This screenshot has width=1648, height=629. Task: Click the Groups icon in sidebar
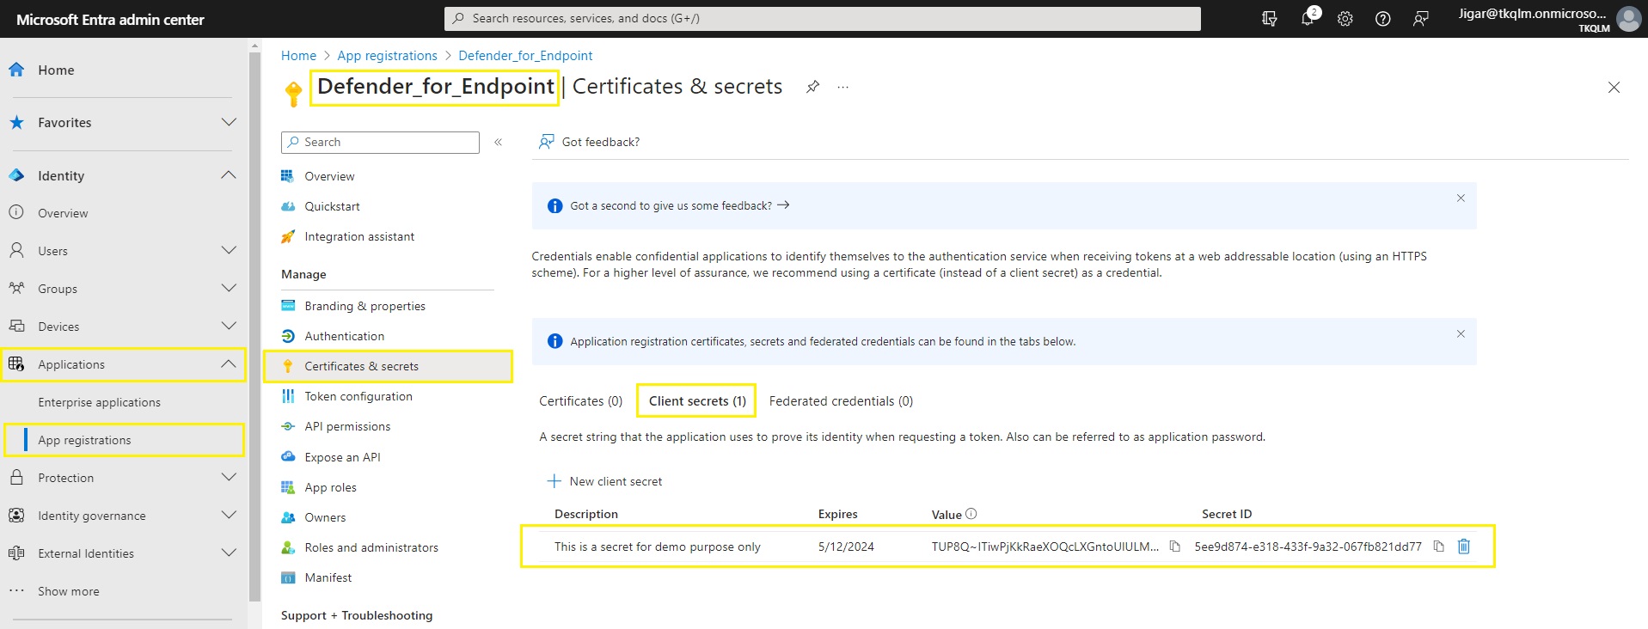point(16,289)
